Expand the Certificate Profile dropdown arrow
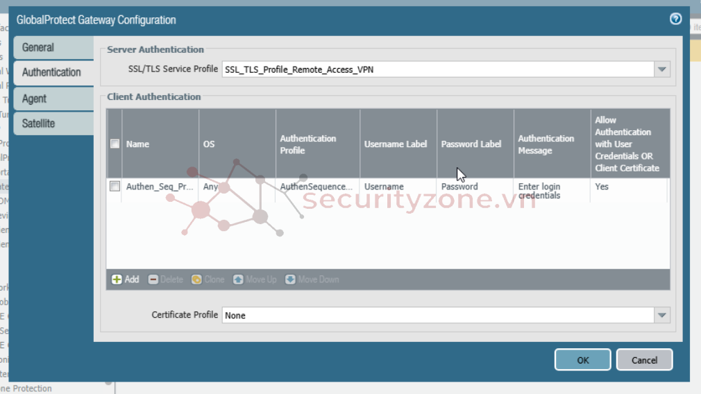This screenshot has height=394, width=701. point(662,316)
